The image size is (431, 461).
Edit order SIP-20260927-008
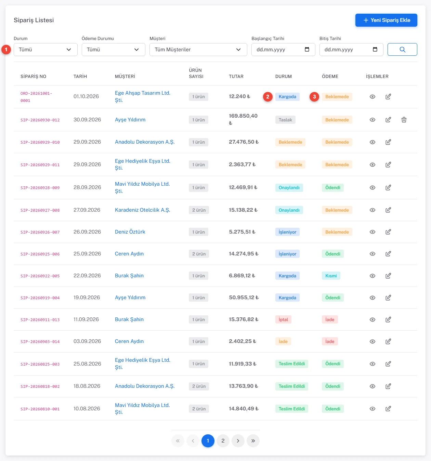388,210
